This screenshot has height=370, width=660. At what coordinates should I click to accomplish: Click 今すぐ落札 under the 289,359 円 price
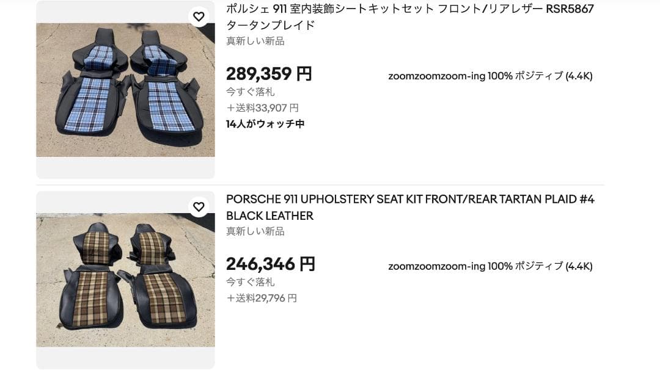click(251, 92)
